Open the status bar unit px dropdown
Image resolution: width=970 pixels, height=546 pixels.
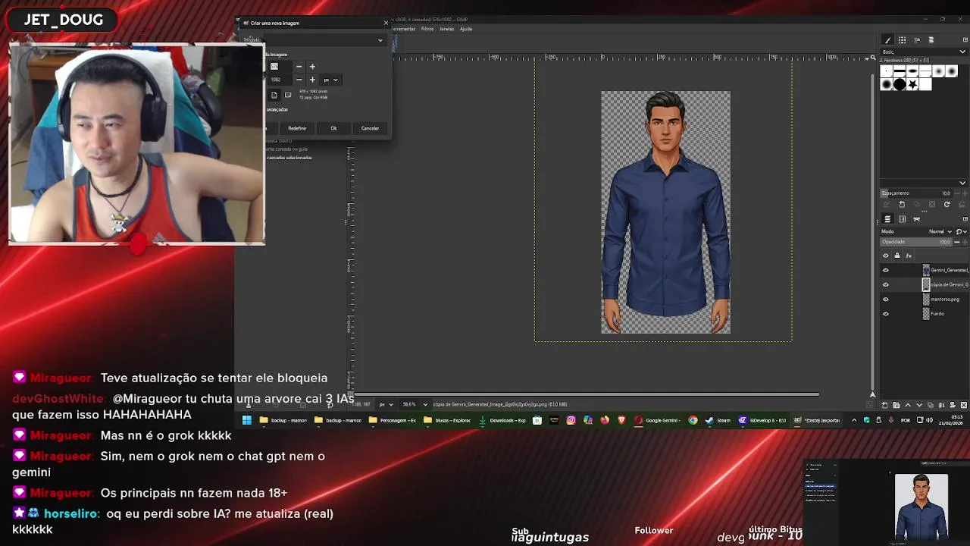[x=386, y=404]
